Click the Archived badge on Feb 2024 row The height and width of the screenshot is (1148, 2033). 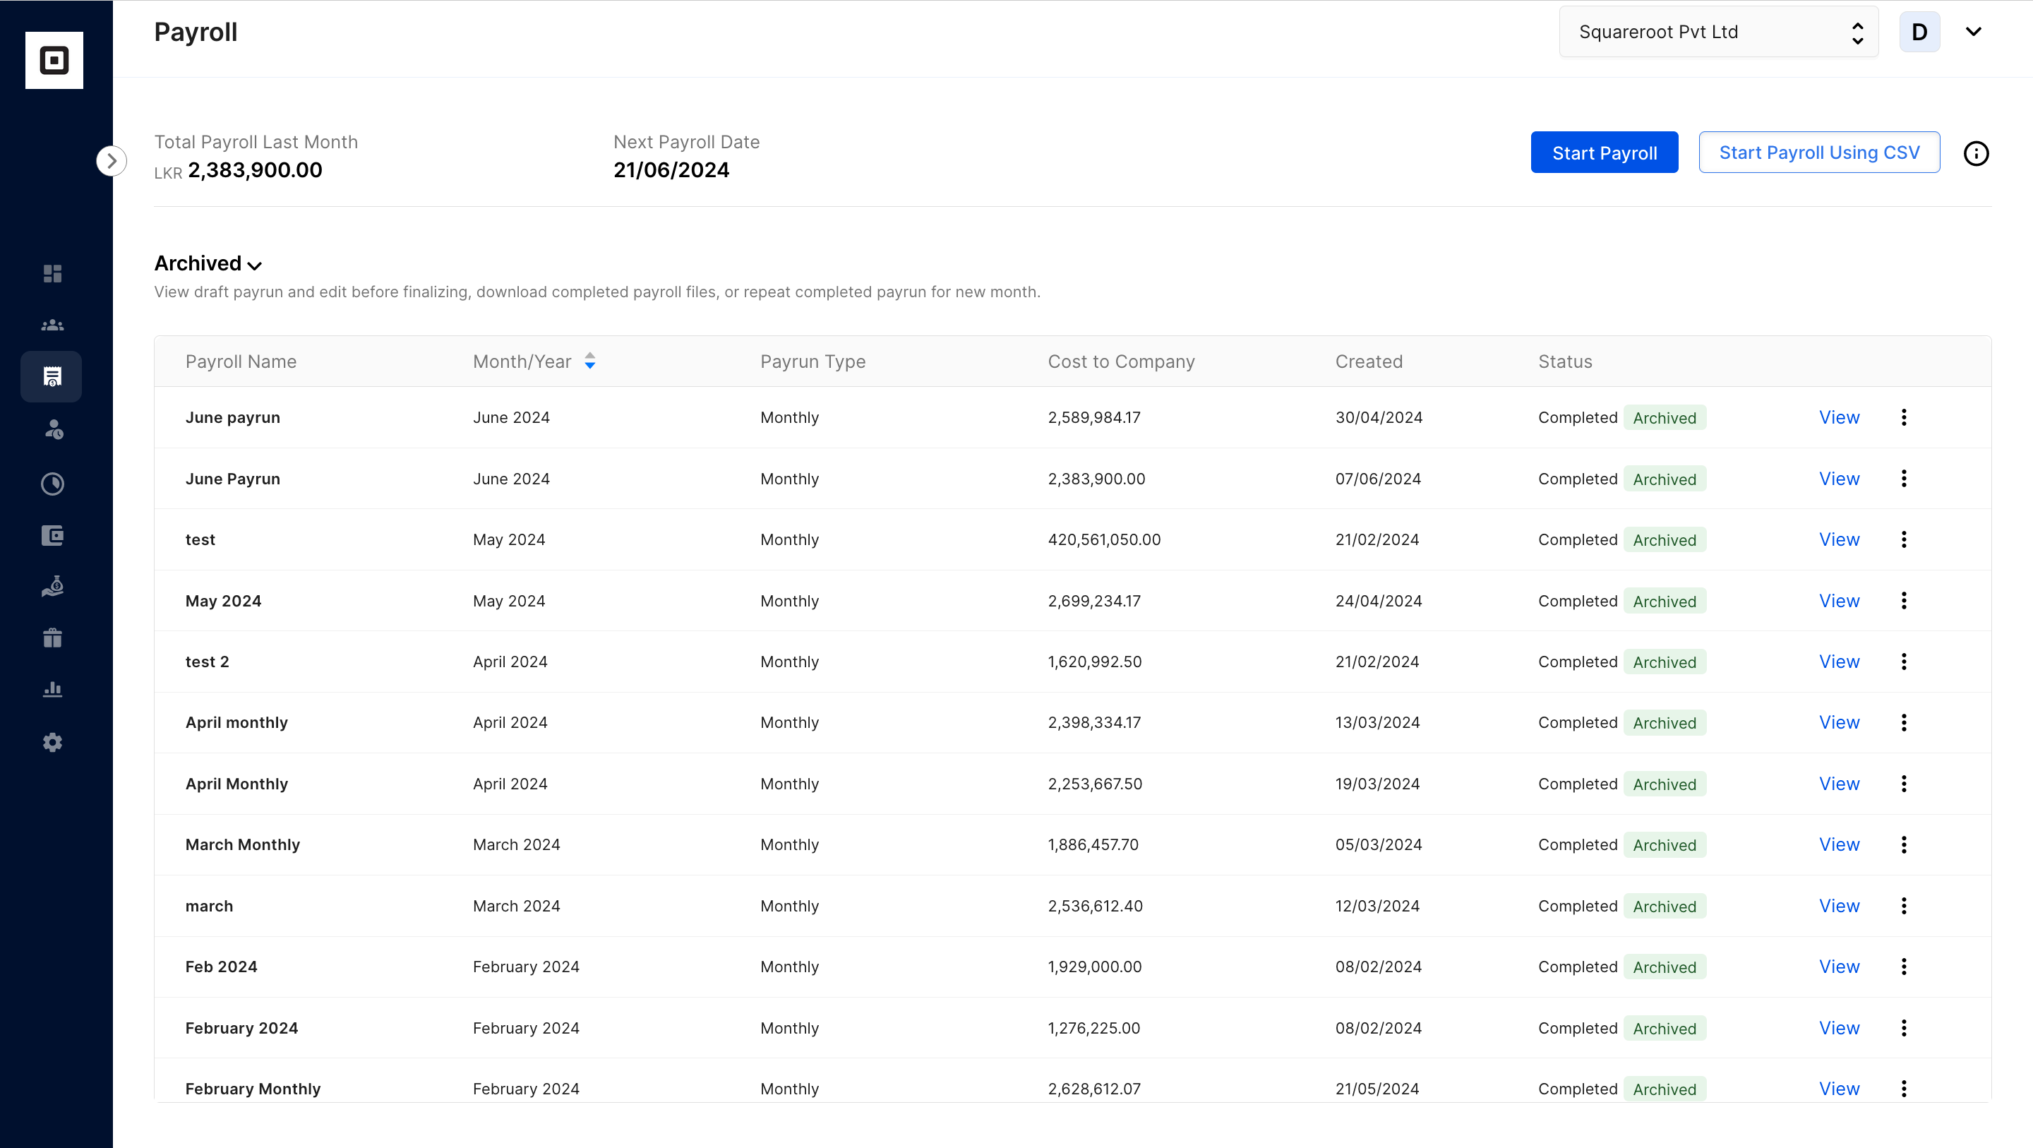click(x=1665, y=967)
